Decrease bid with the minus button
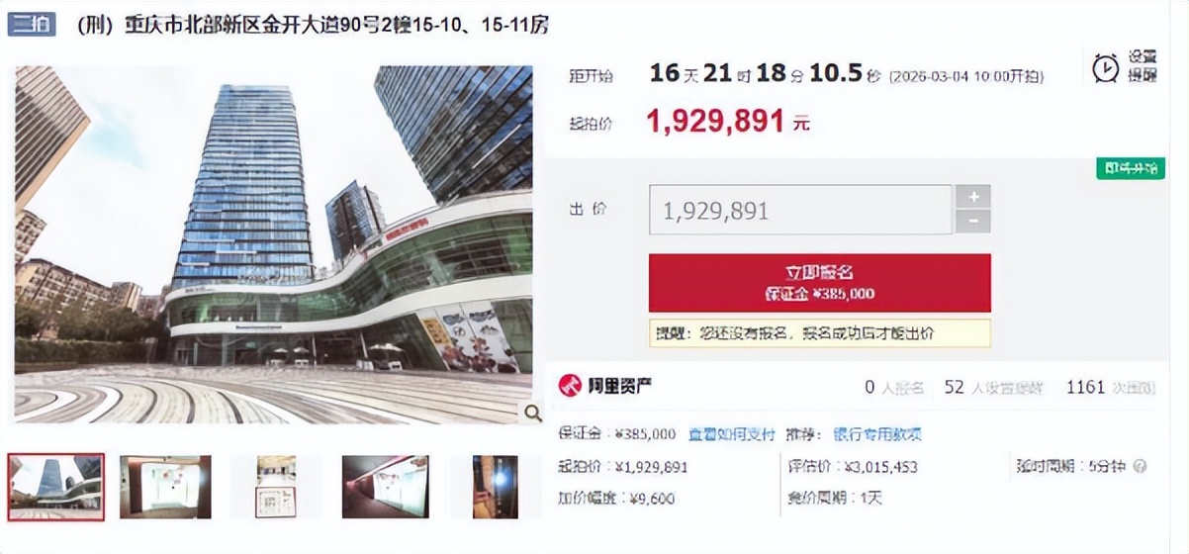Viewport: 1189px width, 554px height. click(973, 222)
